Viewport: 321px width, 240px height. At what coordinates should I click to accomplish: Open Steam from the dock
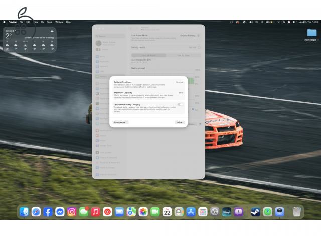[x=256, y=212]
